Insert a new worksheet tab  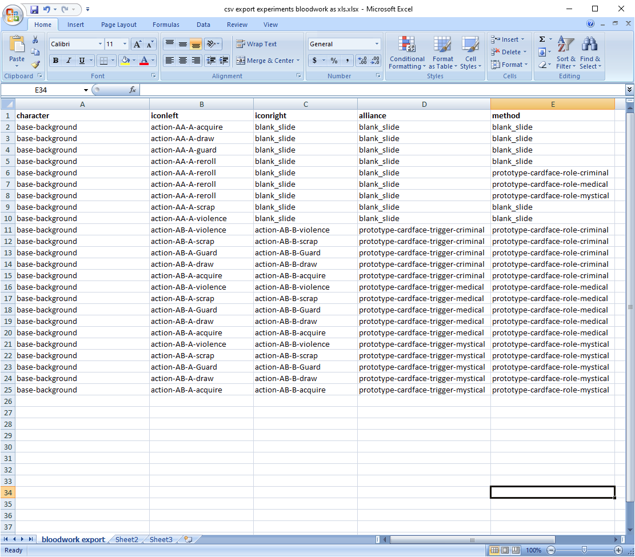(188, 540)
